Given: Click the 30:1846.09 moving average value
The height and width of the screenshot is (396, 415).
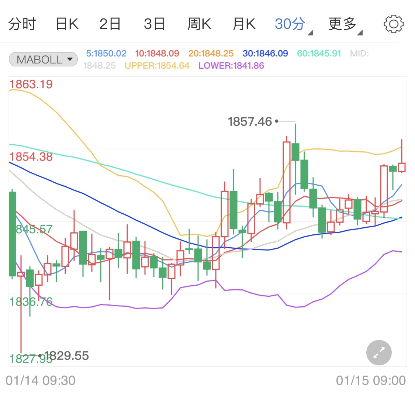Looking at the screenshot, I should pyautogui.click(x=265, y=54).
